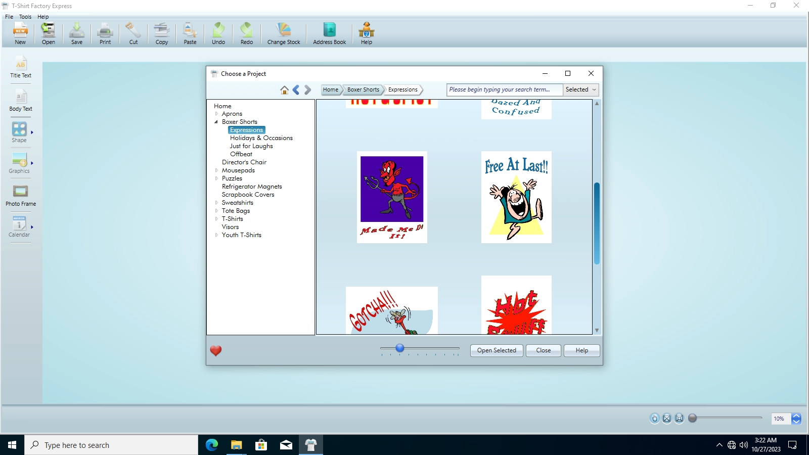Click the Paste toolbar icon
809x455 pixels.
190,33
